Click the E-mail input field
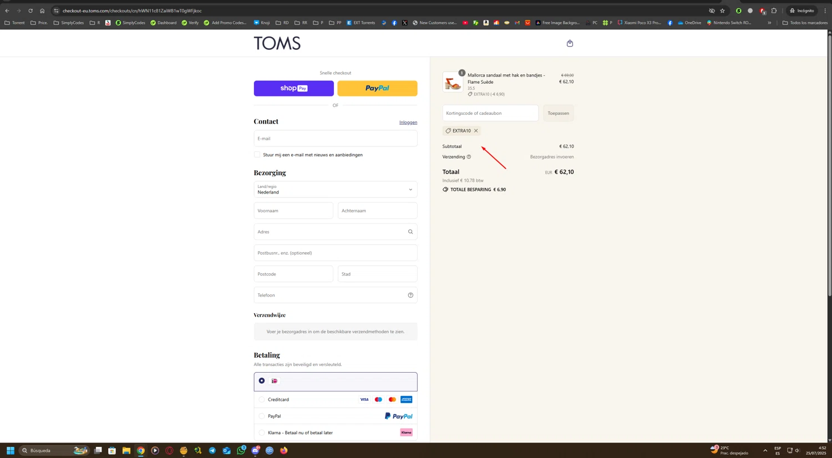The image size is (832, 458). (336, 139)
